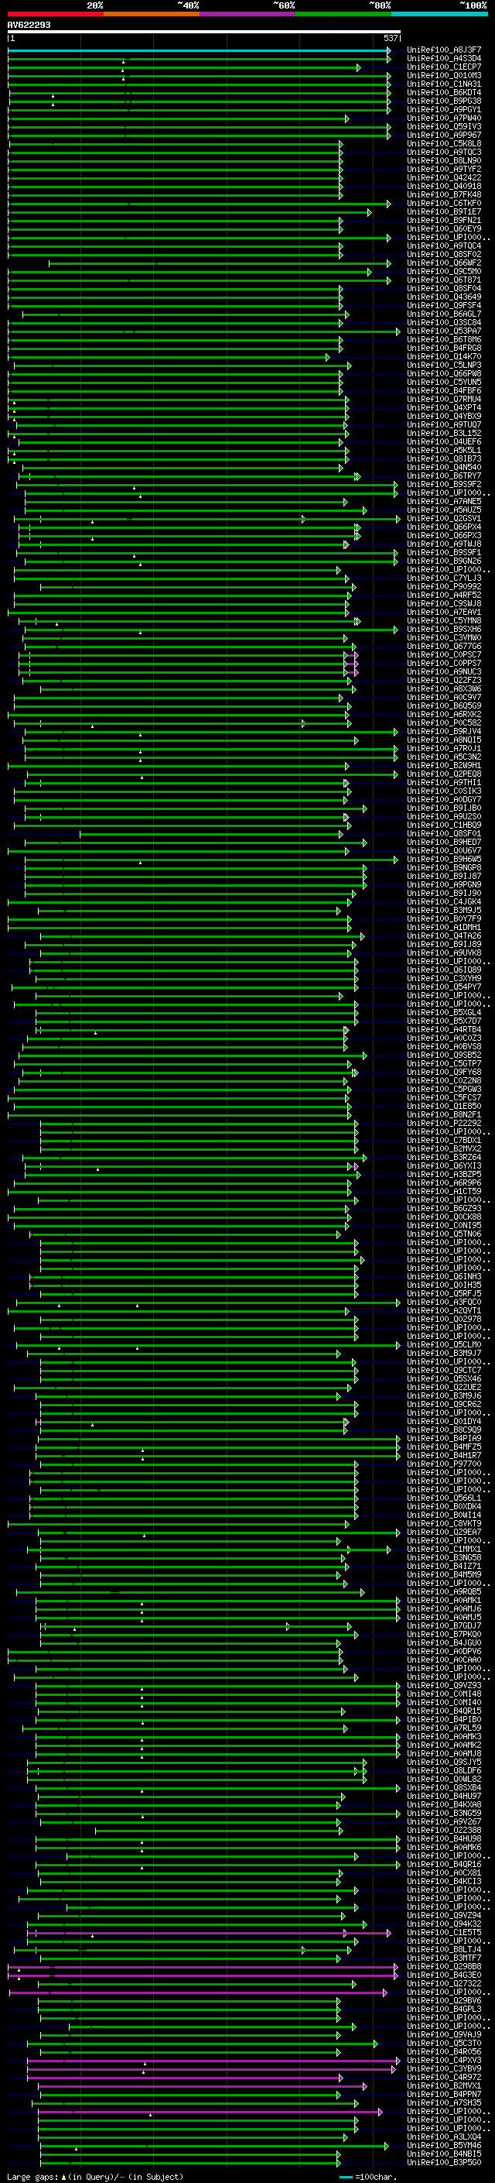495x2183 pixels.
Task: Select hit label UniRef100_Q4TA26
Action: (444, 935)
